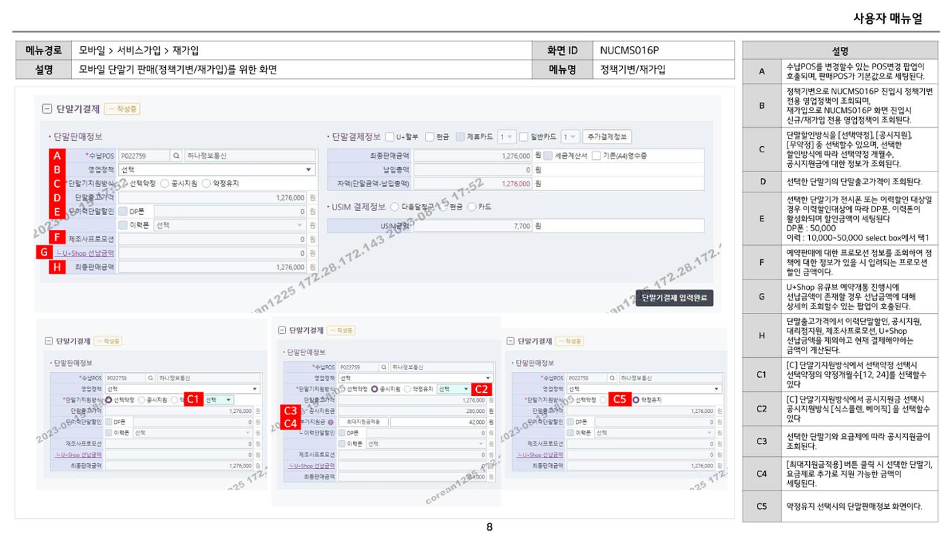952x536 pixels.
Task: Open 영업정책 dropdown where 공시지원 is selected
Action: click(415, 378)
